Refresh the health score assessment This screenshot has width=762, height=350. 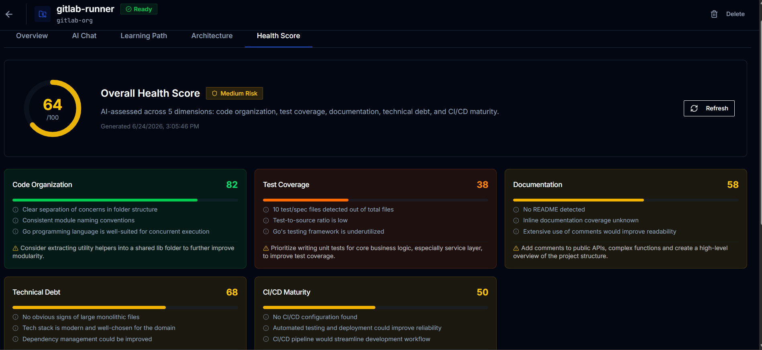[x=709, y=108]
